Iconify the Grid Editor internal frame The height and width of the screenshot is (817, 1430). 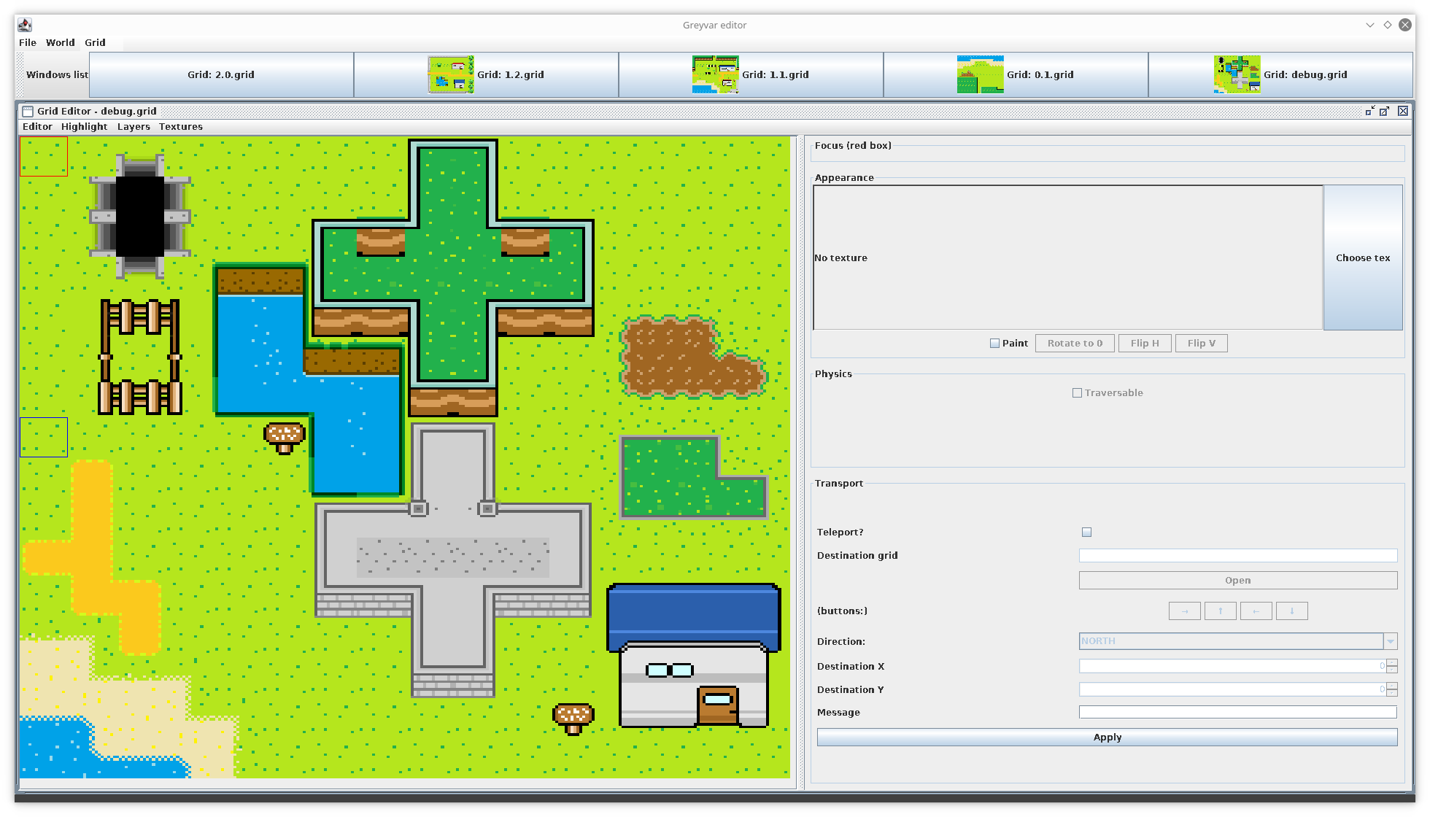tap(1369, 111)
